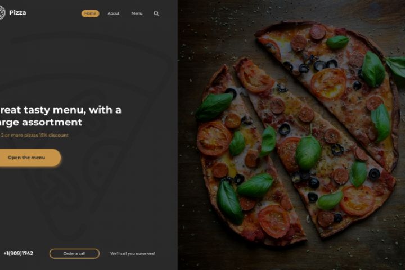Image resolution: width=405 pixels, height=270 pixels.
Task: Go to the About page
Action: (114, 13)
